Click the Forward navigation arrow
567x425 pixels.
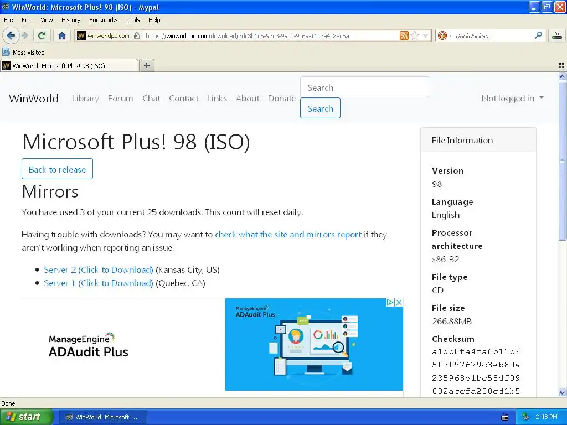point(24,35)
